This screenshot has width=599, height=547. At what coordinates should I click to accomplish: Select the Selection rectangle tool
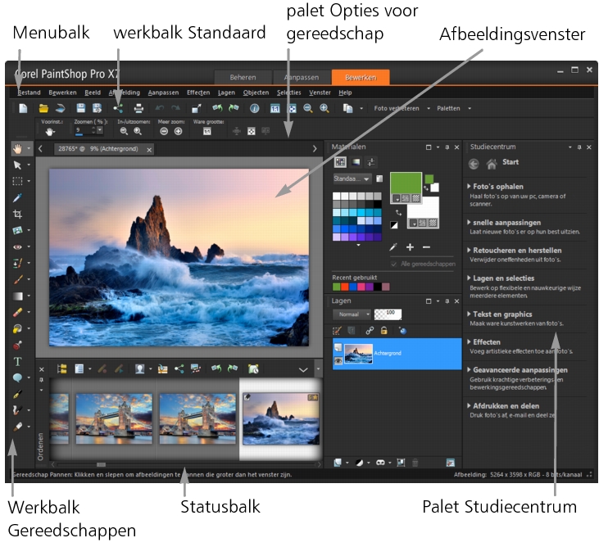pos(17,181)
